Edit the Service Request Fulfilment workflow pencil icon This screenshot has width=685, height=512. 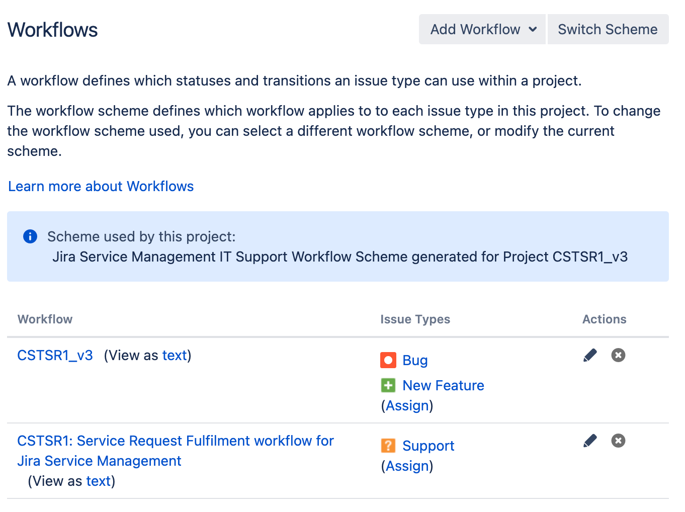tap(590, 440)
